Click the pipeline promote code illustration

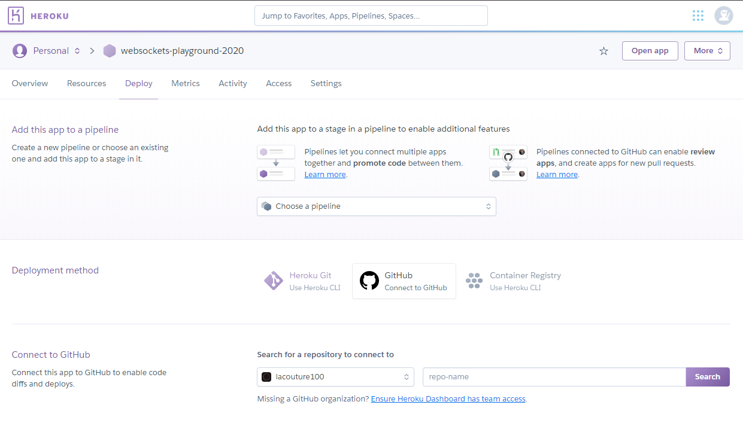tap(276, 163)
